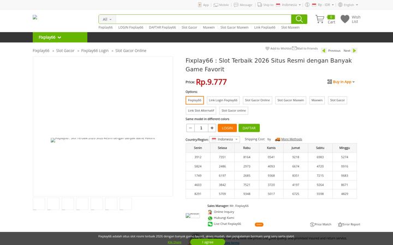The width and height of the screenshot is (393, 245).
Task: Select the Slot Gacor Online option
Action: (x=258, y=100)
